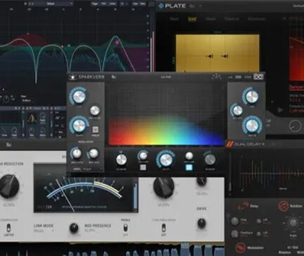Image resolution: width=304 pixels, height=256 pixels.
Task: Select the Silver material tab in Plate
Action: click(210, 19)
